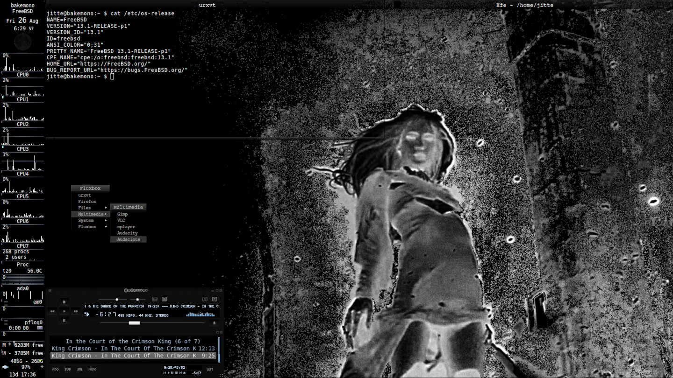The width and height of the screenshot is (673, 378).
Task: Launch Audacity from the Multimedia submenu
Action: pyautogui.click(x=128, y=233)
